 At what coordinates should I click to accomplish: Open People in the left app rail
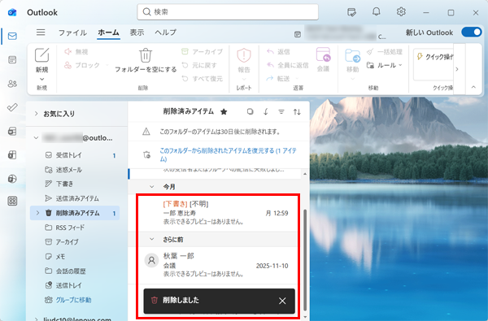tap(12, 84)
